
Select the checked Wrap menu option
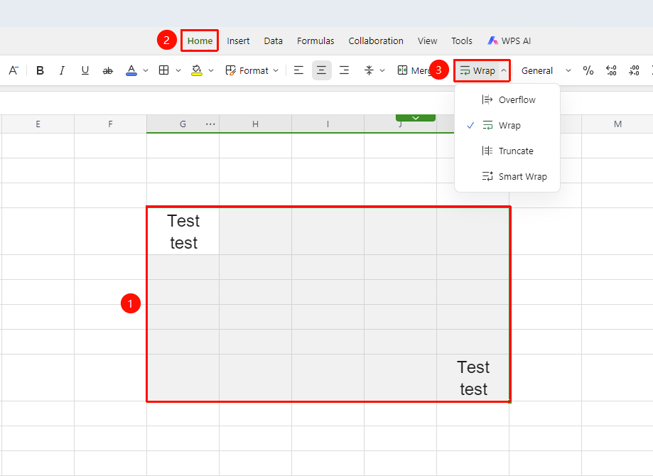pyautogui.click(x=507, y=125)
